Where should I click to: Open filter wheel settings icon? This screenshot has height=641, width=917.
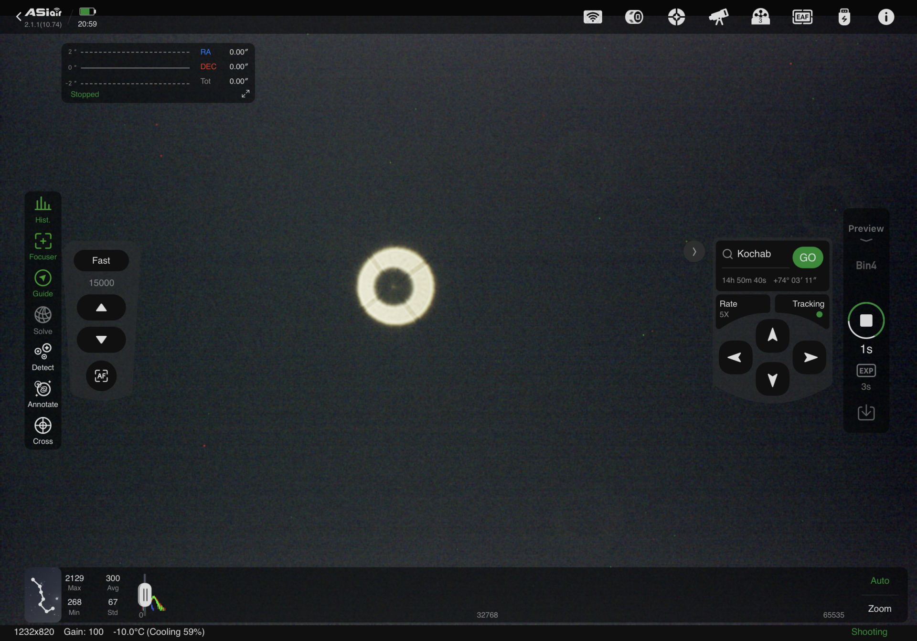coord(760,17)
